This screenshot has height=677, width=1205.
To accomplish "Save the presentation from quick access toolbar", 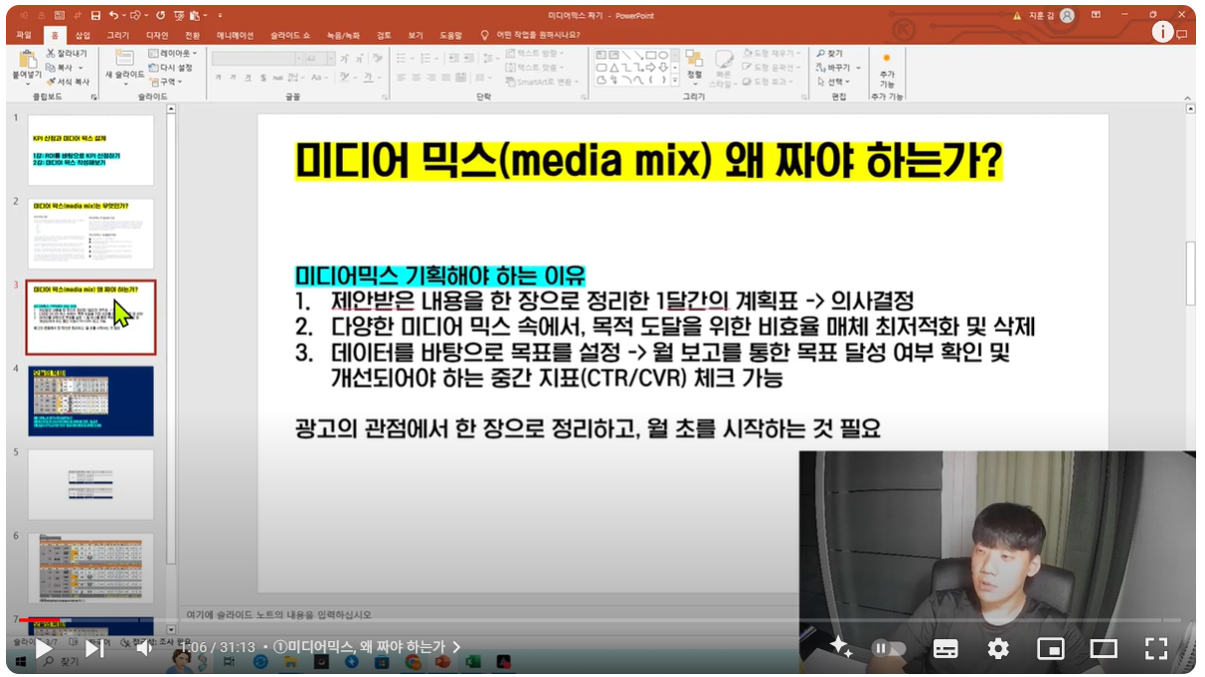I will coord(95,16).
